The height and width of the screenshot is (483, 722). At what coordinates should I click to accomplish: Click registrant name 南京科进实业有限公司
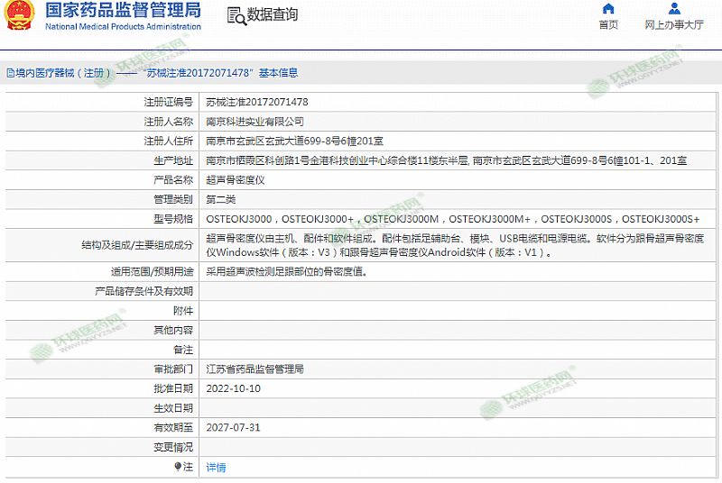click(255, 121)
